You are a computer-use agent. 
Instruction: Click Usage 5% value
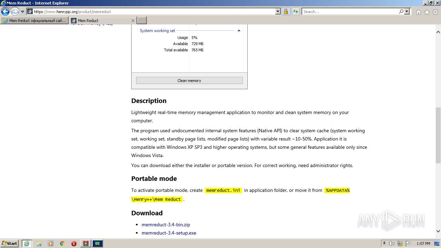tap(194, 38)
